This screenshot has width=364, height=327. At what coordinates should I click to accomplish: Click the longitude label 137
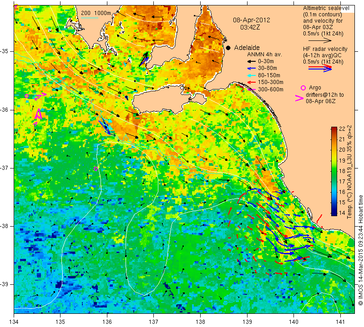click(154, 322)
